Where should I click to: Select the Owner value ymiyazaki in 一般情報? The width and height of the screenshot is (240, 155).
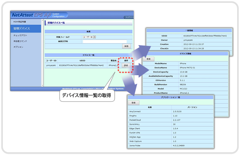(188, 40)
